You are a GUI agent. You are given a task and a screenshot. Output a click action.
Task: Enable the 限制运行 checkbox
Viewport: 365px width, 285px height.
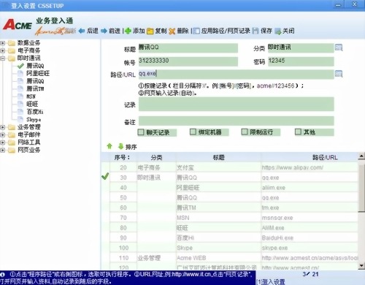click(x=245, y=132)
